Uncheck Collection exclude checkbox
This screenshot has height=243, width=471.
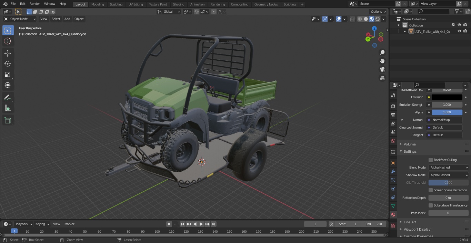[x=453, y=25]
